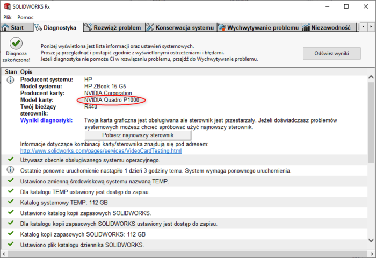Click the checkmark beside Ustawiono katalog kopii zapasowych

point(11,212)
